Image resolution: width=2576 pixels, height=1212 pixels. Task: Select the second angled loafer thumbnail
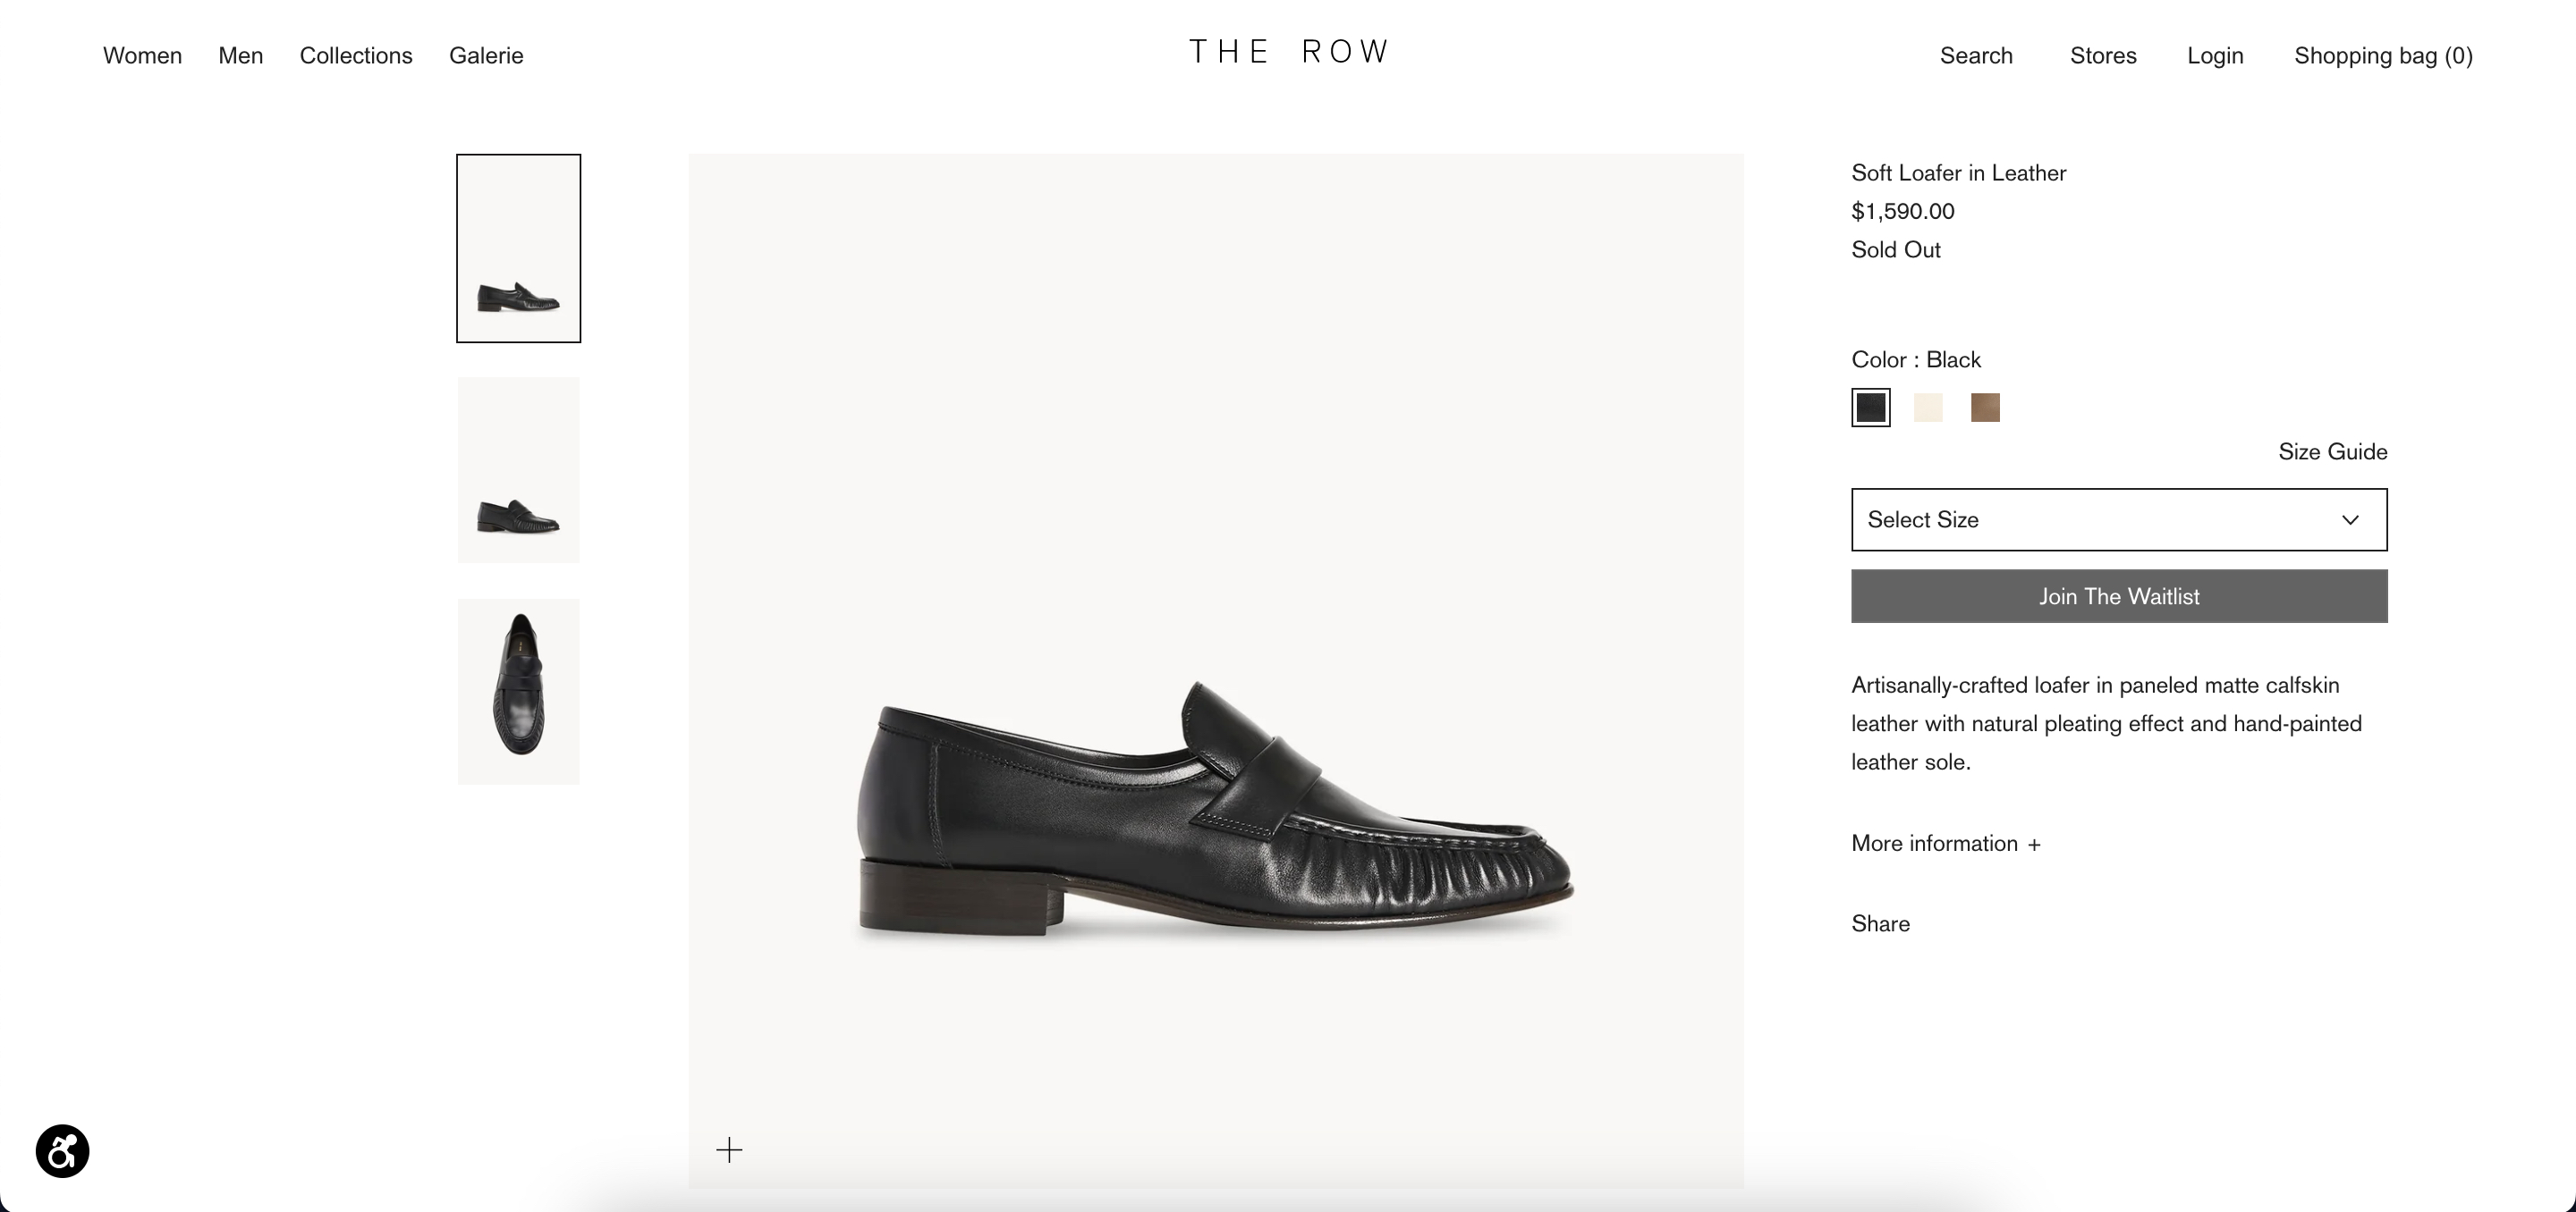pos(518,469)
